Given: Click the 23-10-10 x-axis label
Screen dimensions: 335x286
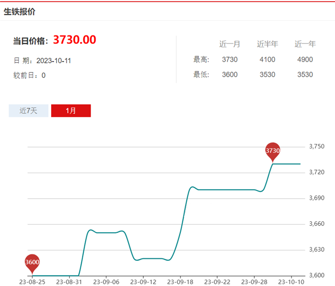Looking at the screenshot, I should point(291,282).
